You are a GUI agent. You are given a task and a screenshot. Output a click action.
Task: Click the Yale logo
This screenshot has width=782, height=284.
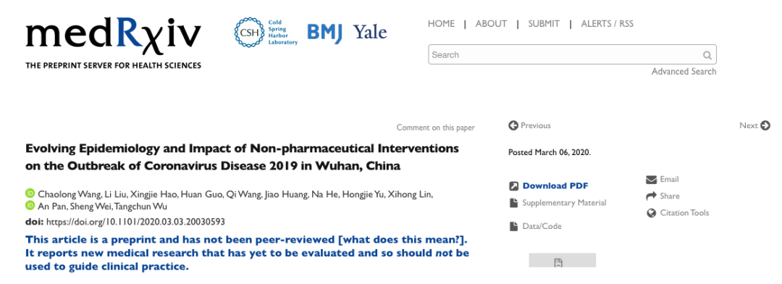[370, 33]
